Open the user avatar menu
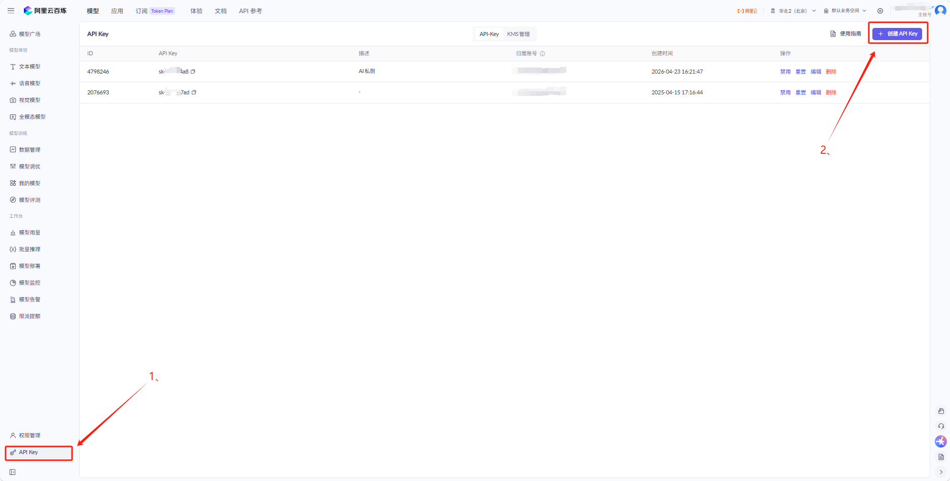 click(x=940, y=11)
